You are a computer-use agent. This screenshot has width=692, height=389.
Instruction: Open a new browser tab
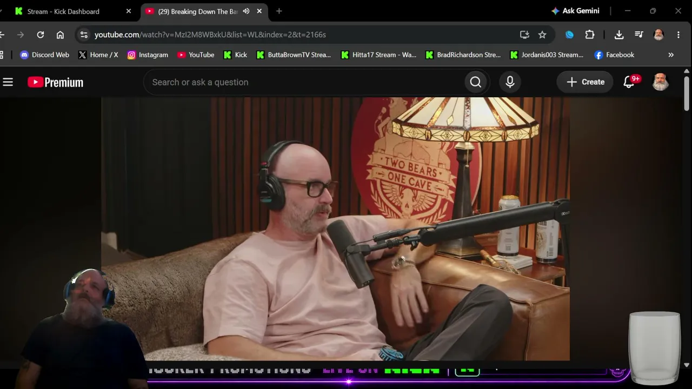point(279,11)
